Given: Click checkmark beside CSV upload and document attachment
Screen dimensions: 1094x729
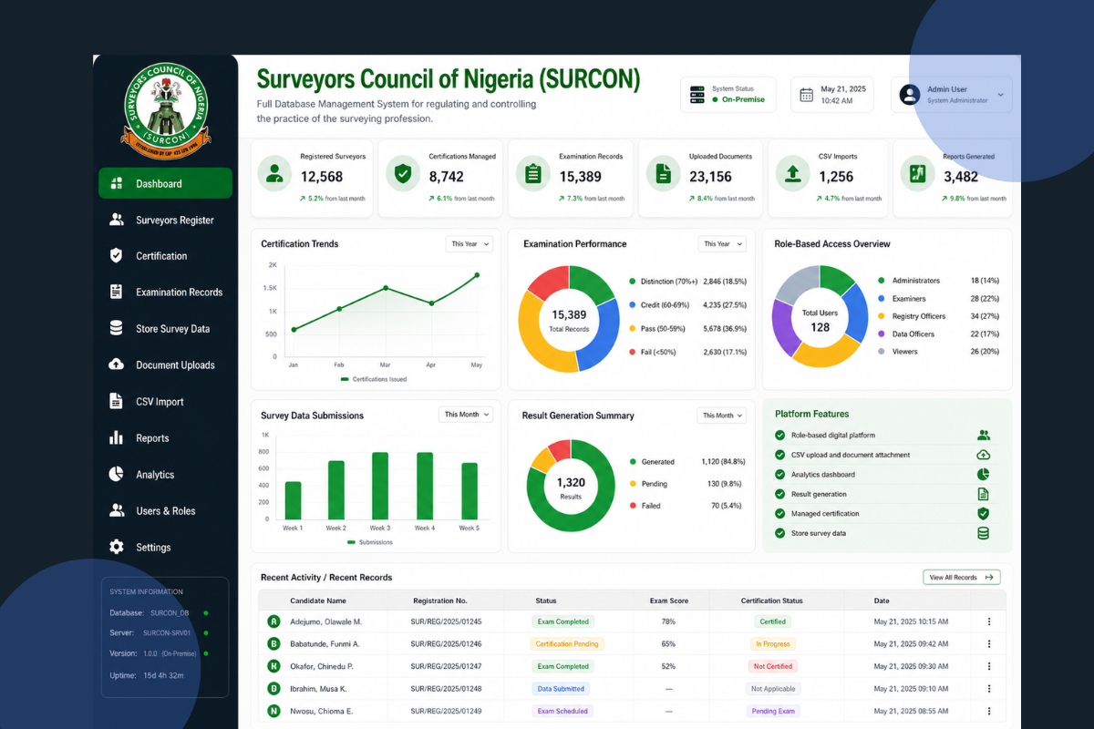Looking at the screenshot, I should [779, 455].
